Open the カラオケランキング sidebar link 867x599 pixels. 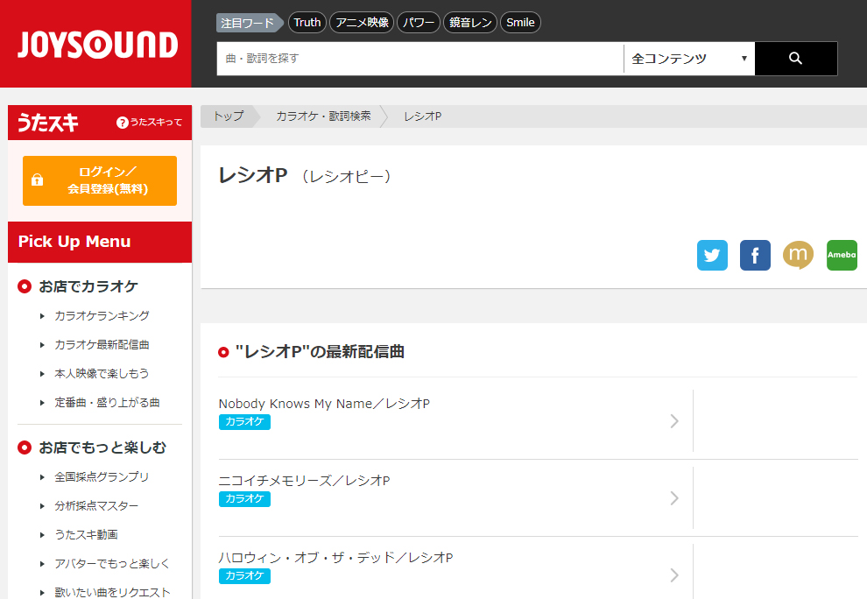pyautogui.click(x=102, y=316)
